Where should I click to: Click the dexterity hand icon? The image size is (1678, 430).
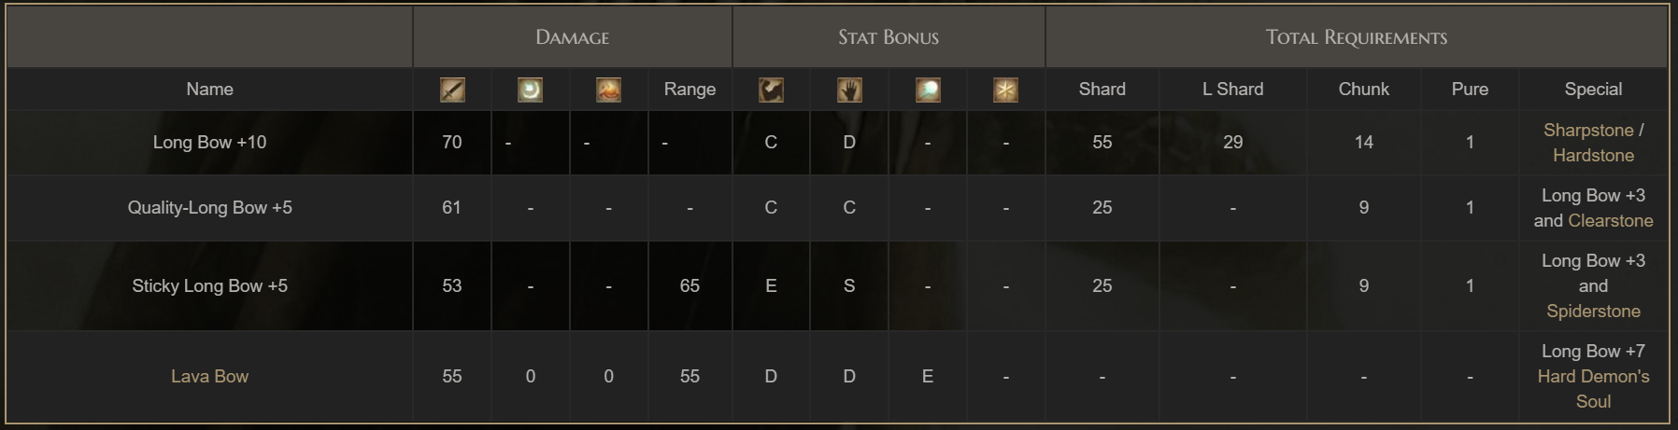849,90
